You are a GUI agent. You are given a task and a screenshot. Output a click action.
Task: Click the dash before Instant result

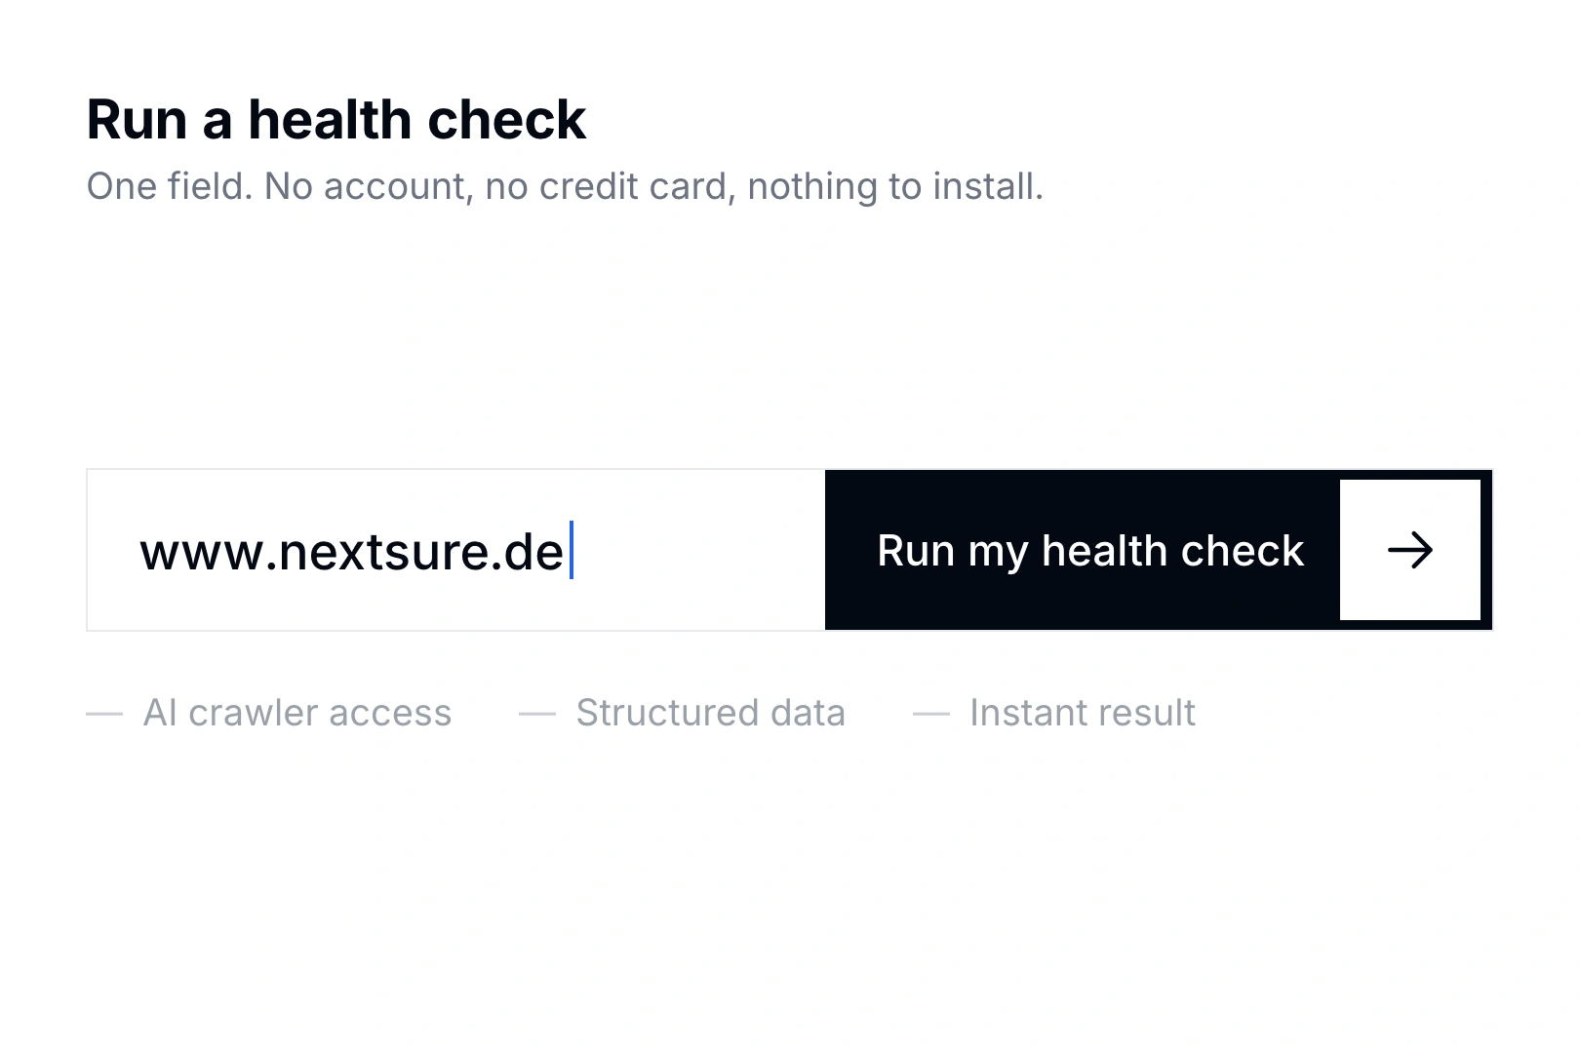point(931,714)
